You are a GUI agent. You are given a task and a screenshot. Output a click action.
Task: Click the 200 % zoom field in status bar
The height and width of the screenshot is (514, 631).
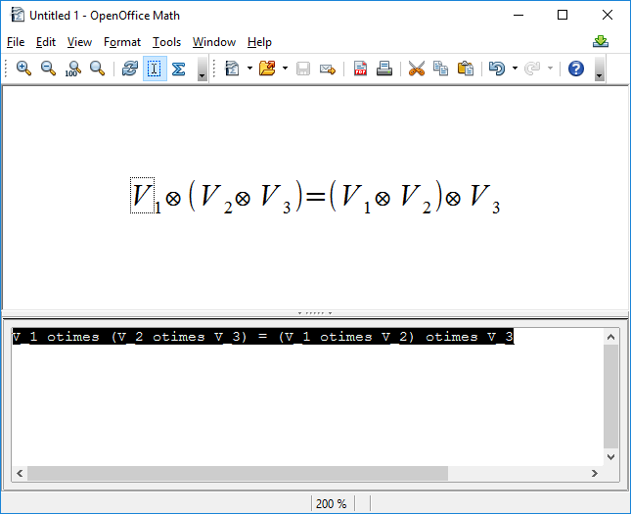point(331,503)
